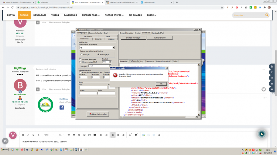The height and width of the screenshot is (155, 277).
Task: Open the text color picker in the editor
Action: point(130,135)
